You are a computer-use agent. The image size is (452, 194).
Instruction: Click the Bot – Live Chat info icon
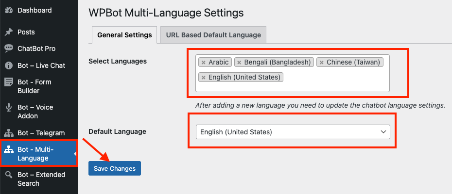click(x=9, y=65)
